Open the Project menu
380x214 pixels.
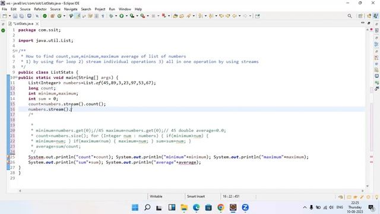click(100, 10)
